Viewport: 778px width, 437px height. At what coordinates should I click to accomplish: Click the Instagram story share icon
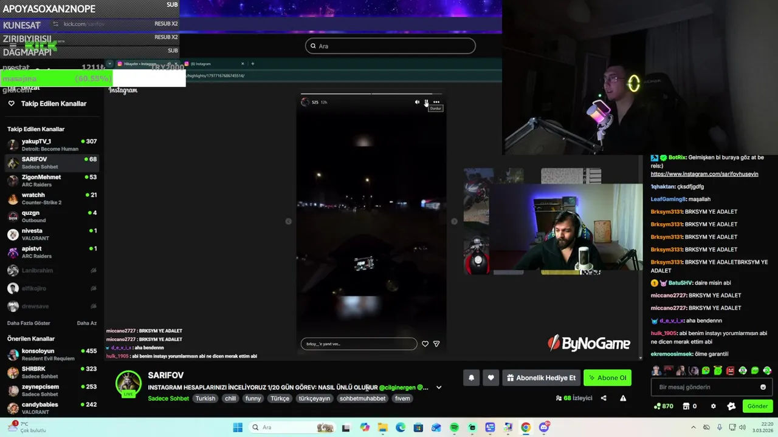click(x=436, y=344)
